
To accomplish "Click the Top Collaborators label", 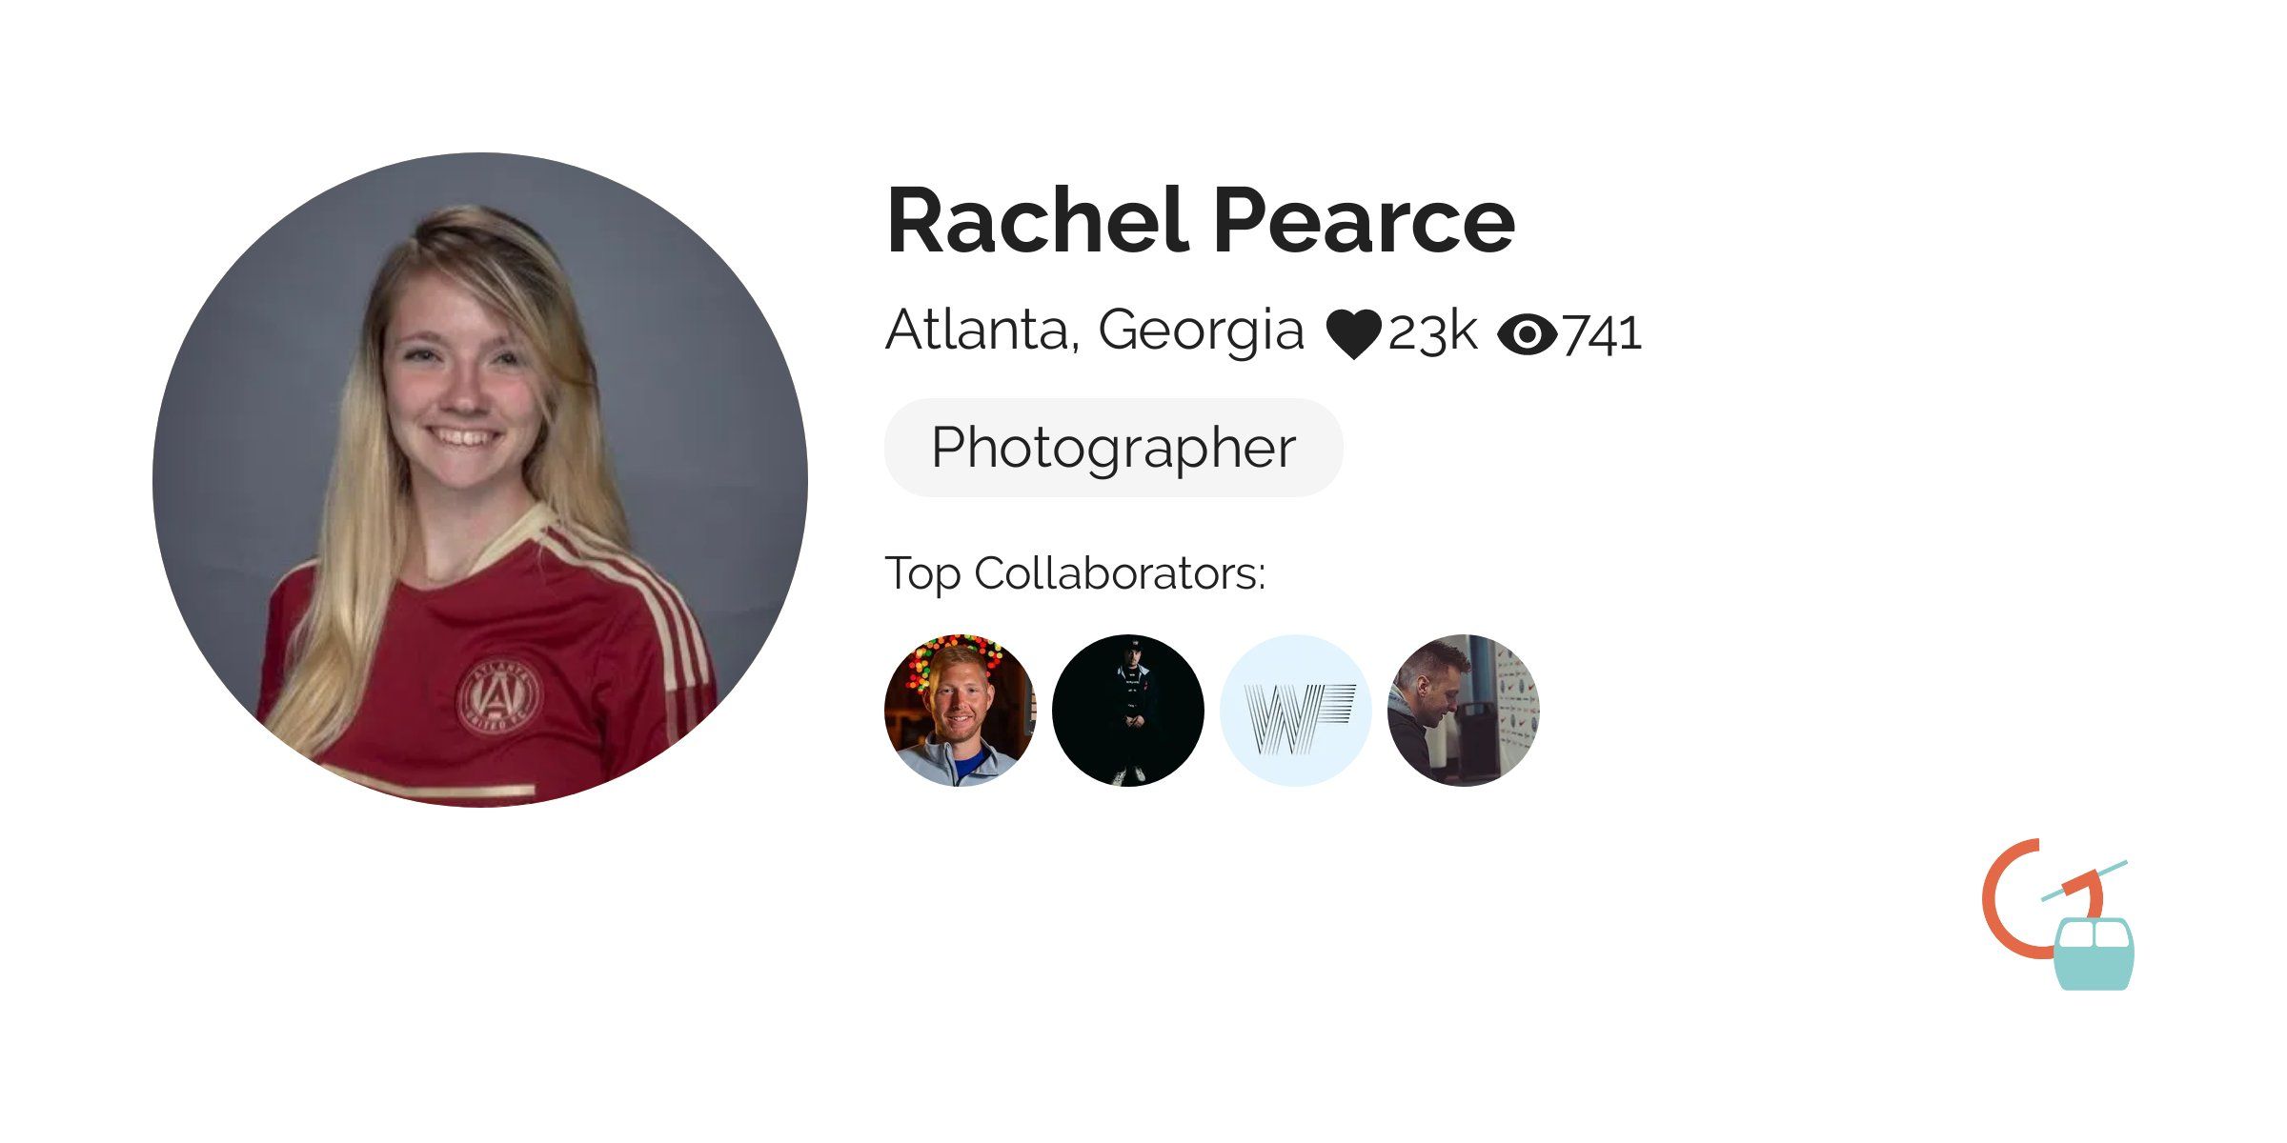I will (1075, 573).
